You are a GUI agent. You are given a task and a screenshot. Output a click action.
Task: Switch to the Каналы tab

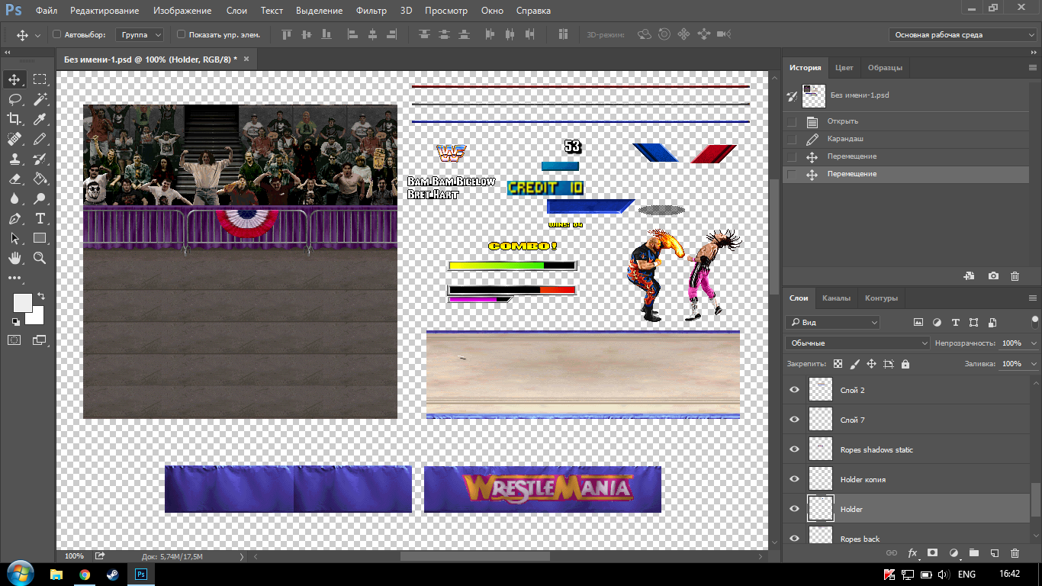click(836, 298)
